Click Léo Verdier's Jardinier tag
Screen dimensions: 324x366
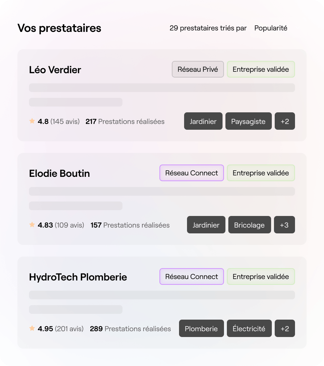click(203, 121)
